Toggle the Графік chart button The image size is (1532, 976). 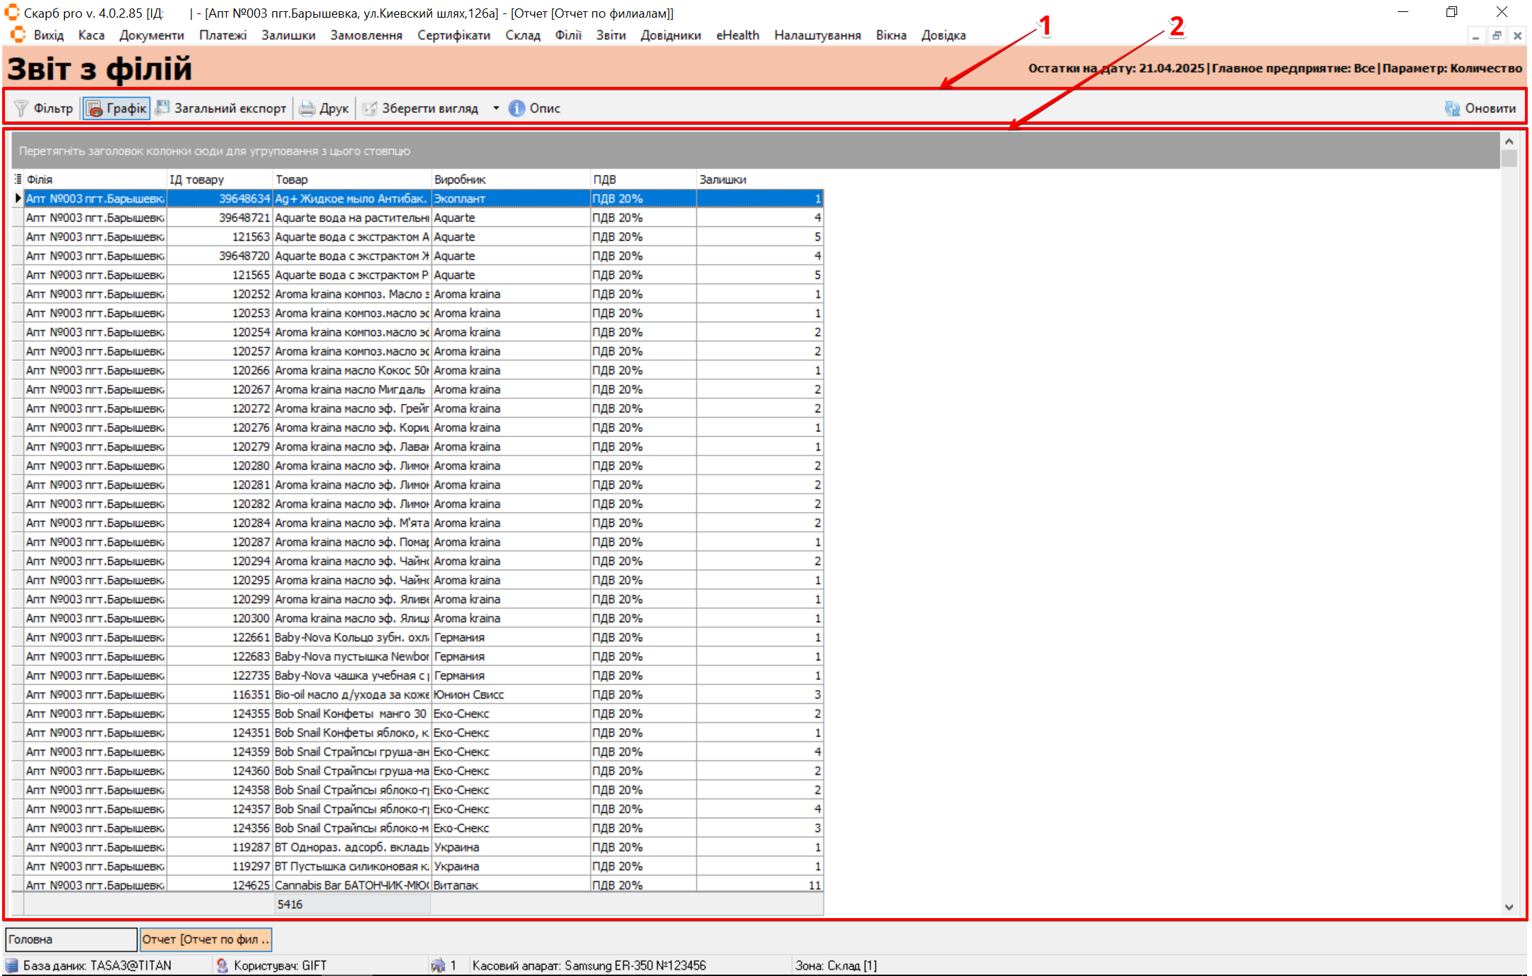117,108
